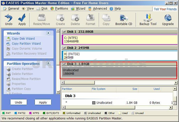This screenshot has height=122, width=179.
Task: Collapse the Wizards panel
Action: pyautogui.click(x=48, y=33)
